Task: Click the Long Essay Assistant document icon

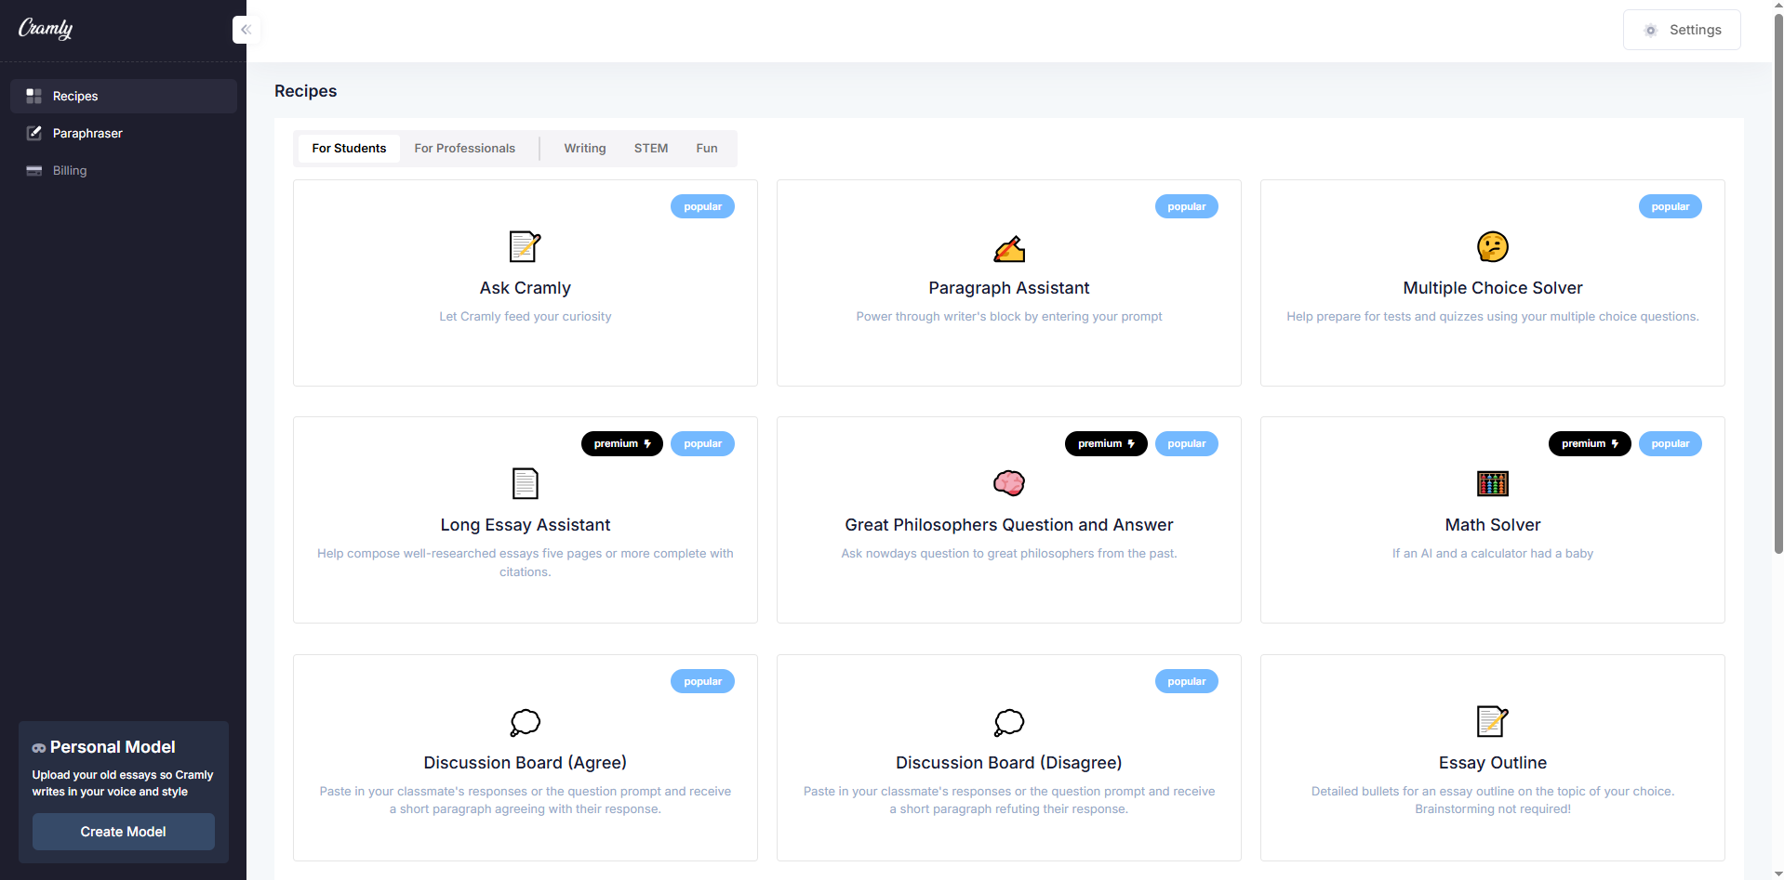Action: 525,484
